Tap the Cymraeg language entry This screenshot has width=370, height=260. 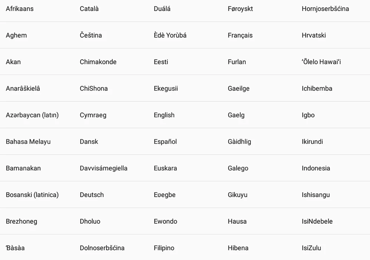93,115
